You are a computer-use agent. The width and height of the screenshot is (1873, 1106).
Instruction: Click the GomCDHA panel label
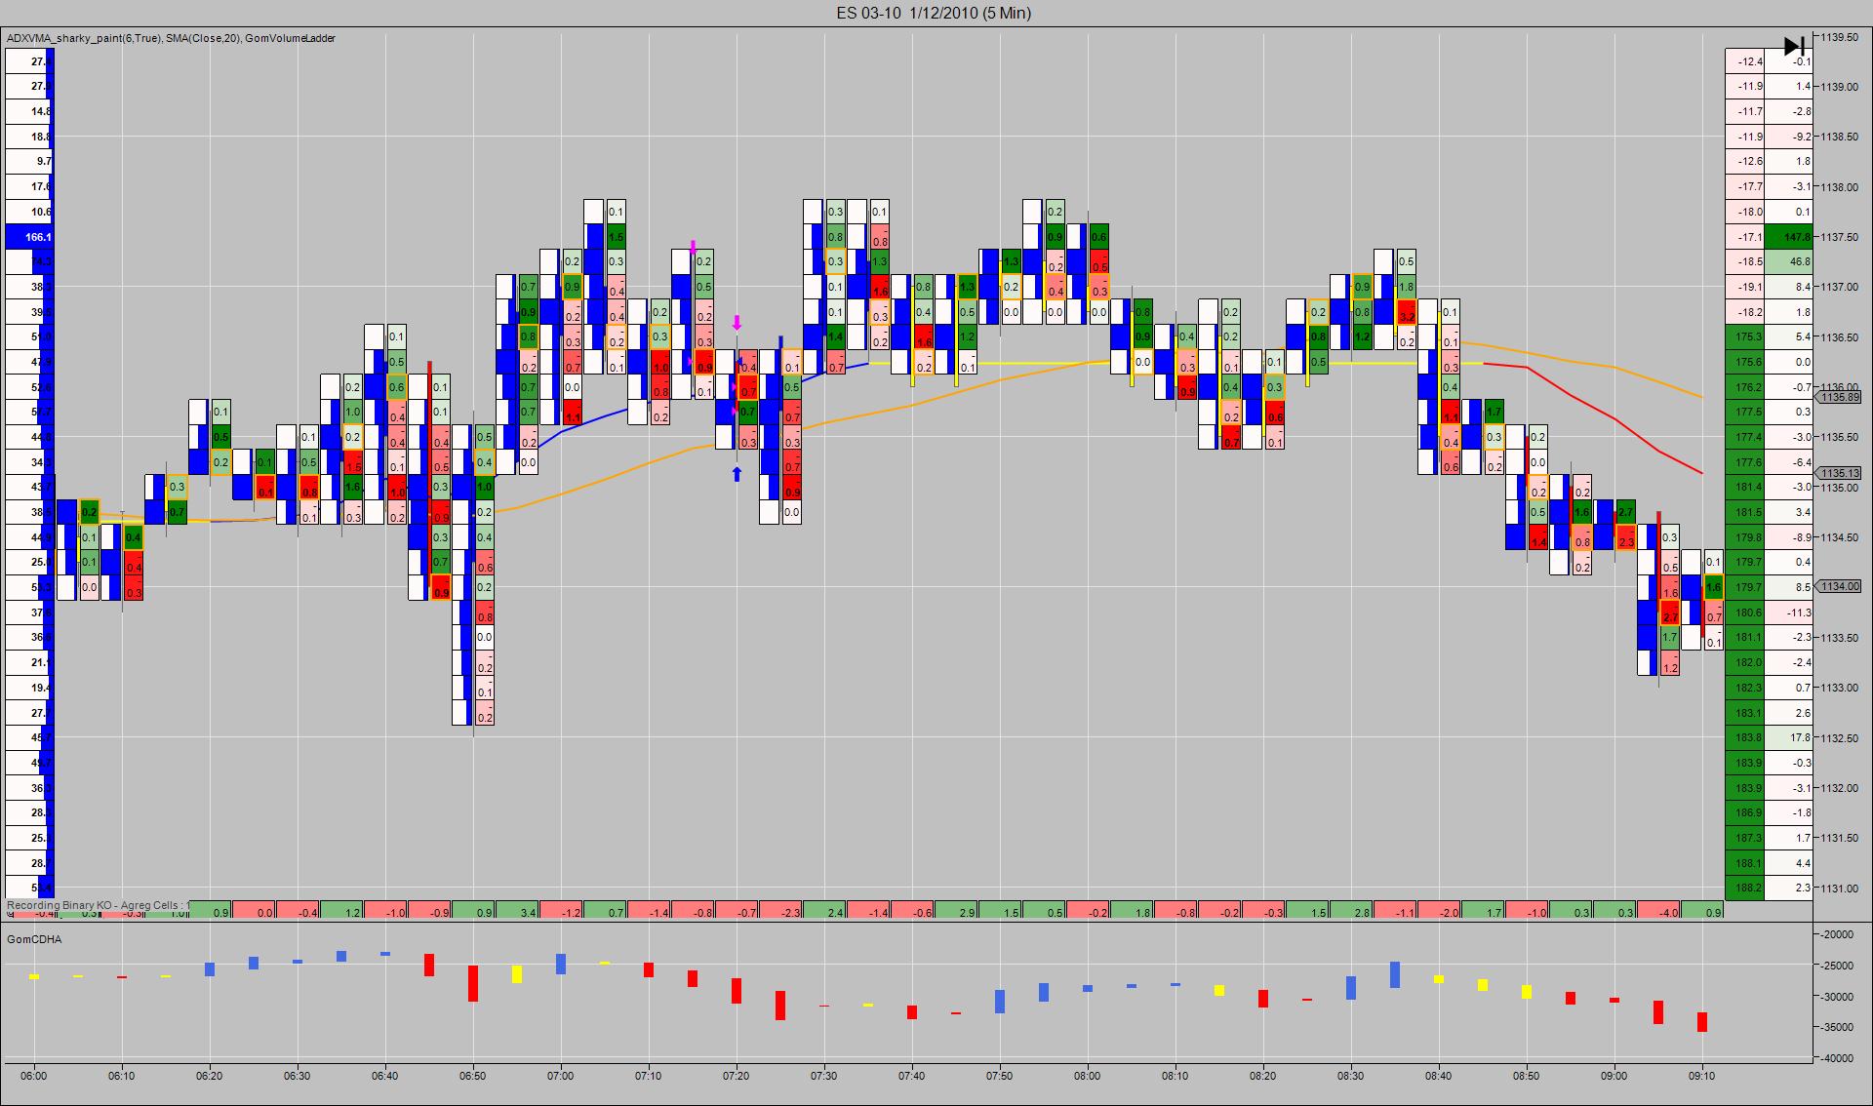coord(34,939)
